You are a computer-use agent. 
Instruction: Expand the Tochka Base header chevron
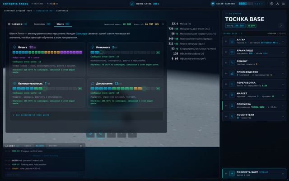pyautogui.click(x=281, y=25)
